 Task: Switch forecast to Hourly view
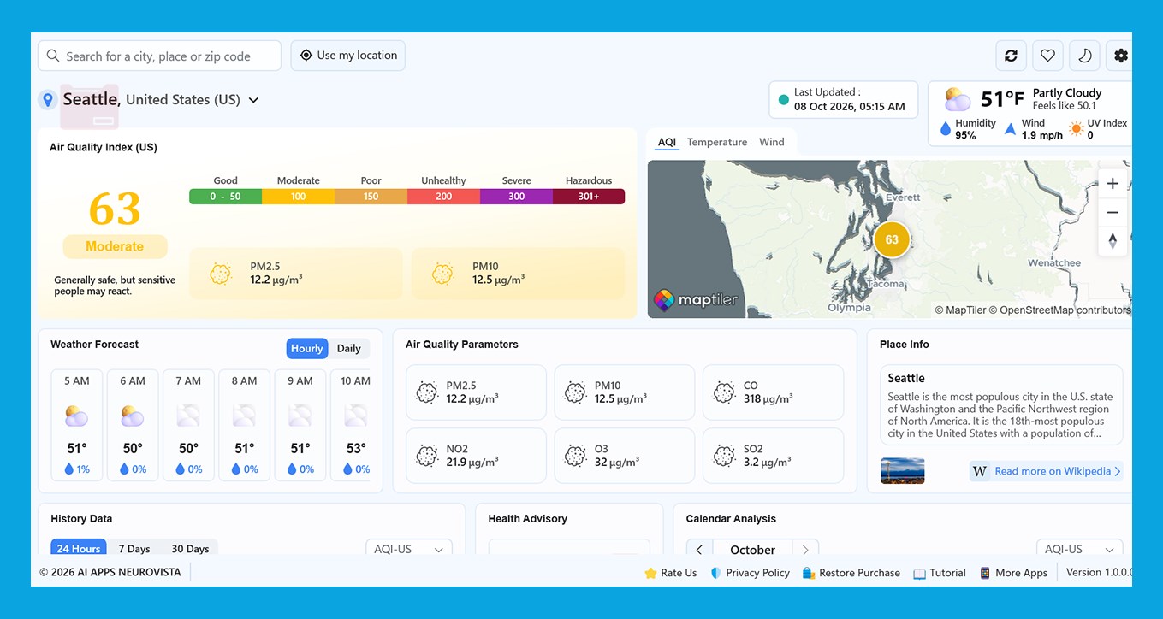tap(306, 349)
